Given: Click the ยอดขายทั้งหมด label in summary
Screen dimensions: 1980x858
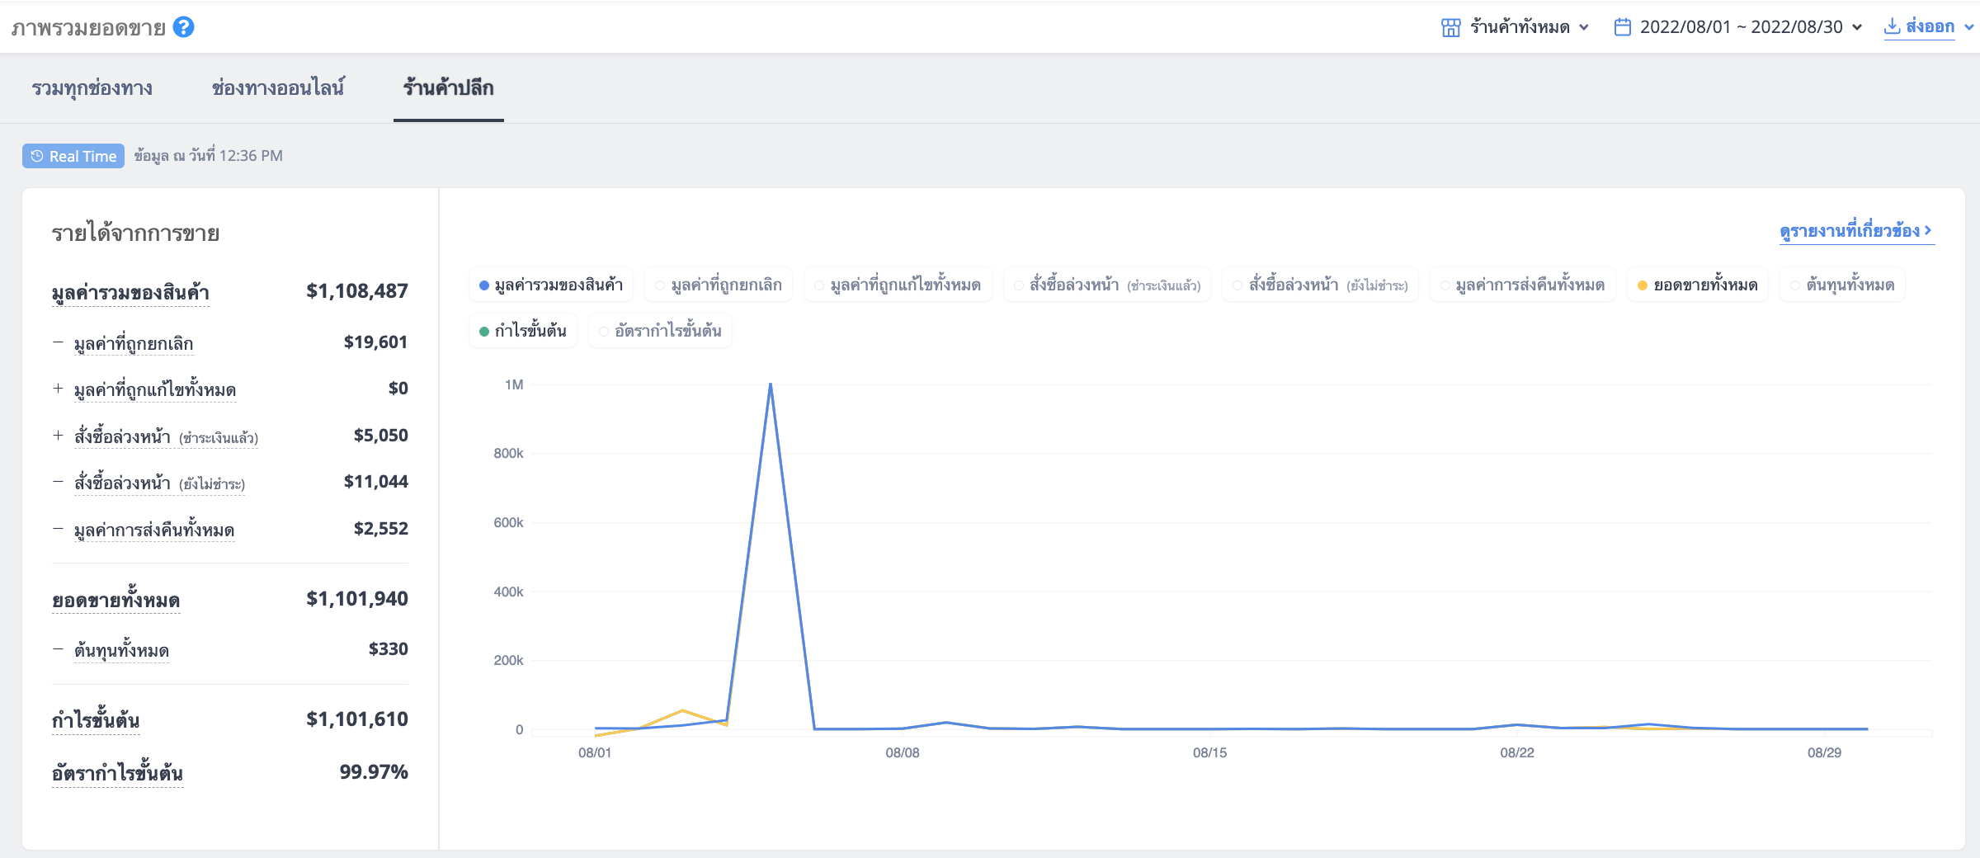Looking at the screenshot, I should tap(115, 600).
